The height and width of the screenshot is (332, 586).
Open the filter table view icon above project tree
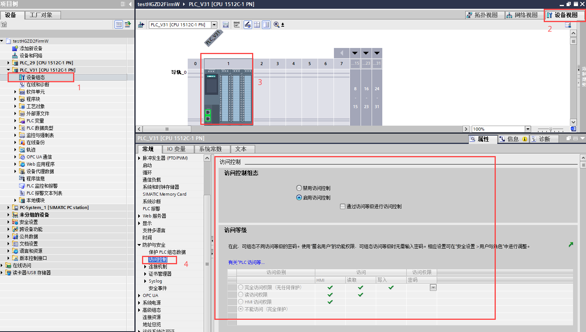point(119,24)
